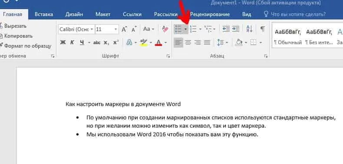Select the Без инте... style

[x=319, y=37]
